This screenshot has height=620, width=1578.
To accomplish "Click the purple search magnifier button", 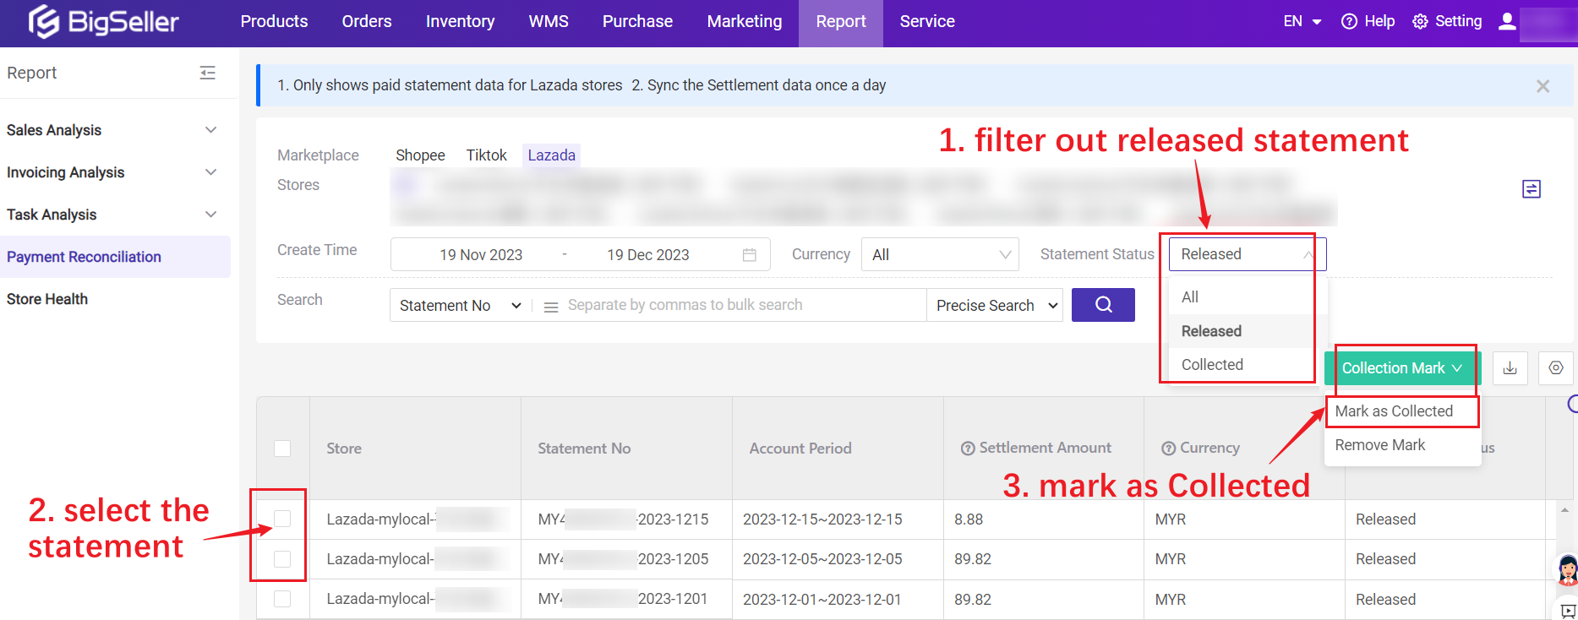I will click(1103, 305).
